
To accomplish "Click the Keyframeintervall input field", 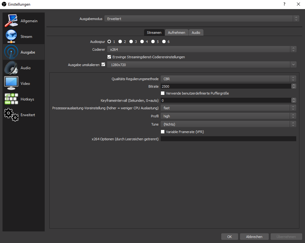I will coord(226,100).
